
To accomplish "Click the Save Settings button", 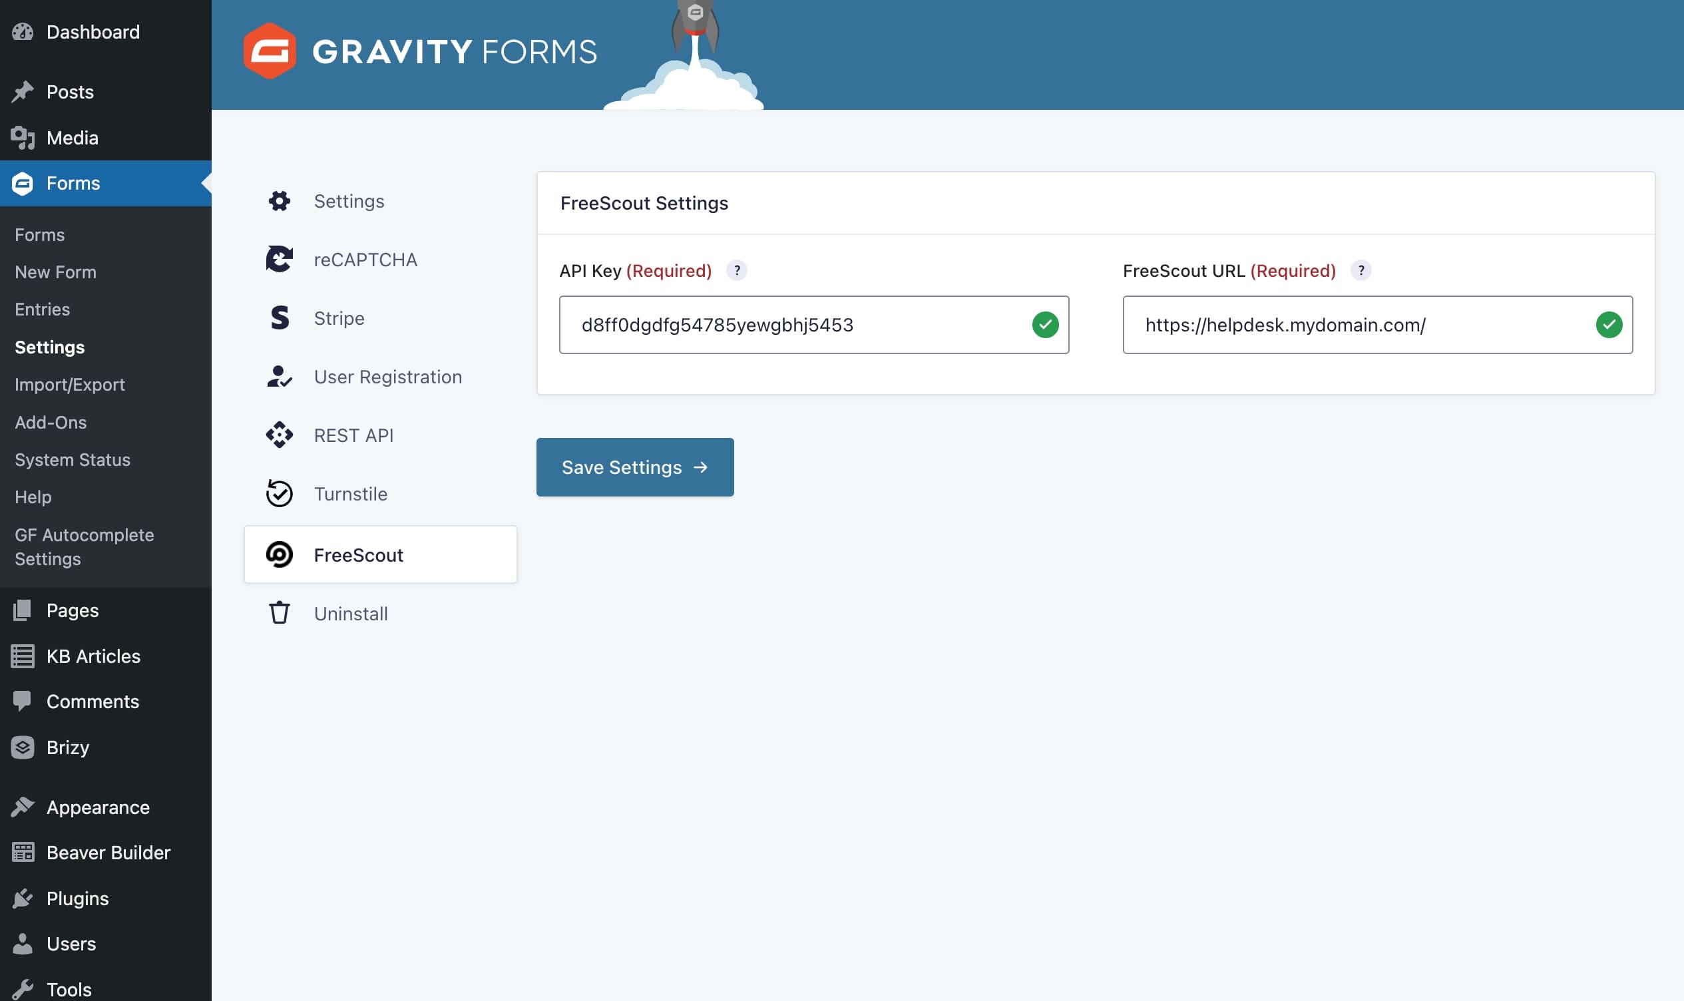I will (634, 467).
